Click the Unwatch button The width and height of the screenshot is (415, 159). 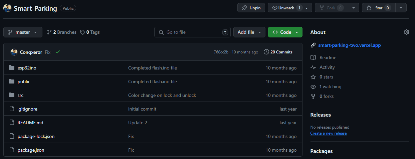pos(286,8)
